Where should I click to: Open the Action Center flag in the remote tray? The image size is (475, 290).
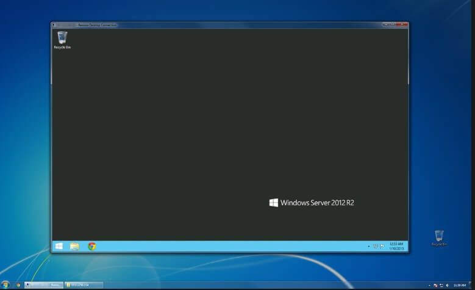382,246
